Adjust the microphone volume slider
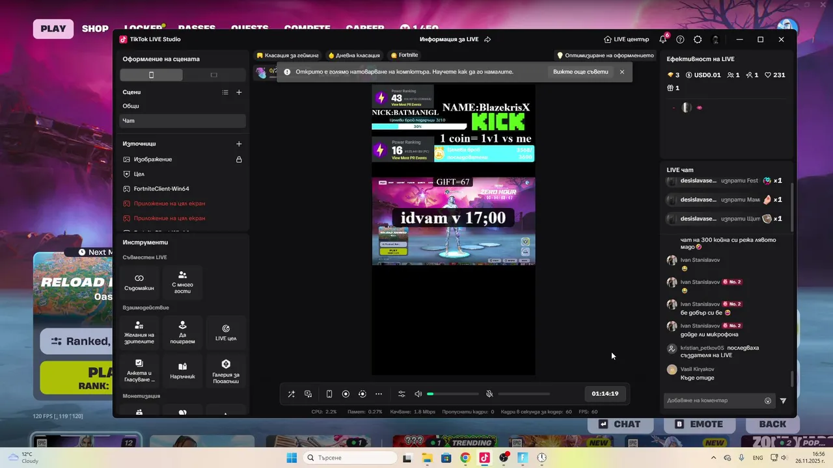Screen dimensions: 833x468 coord(524,394)
